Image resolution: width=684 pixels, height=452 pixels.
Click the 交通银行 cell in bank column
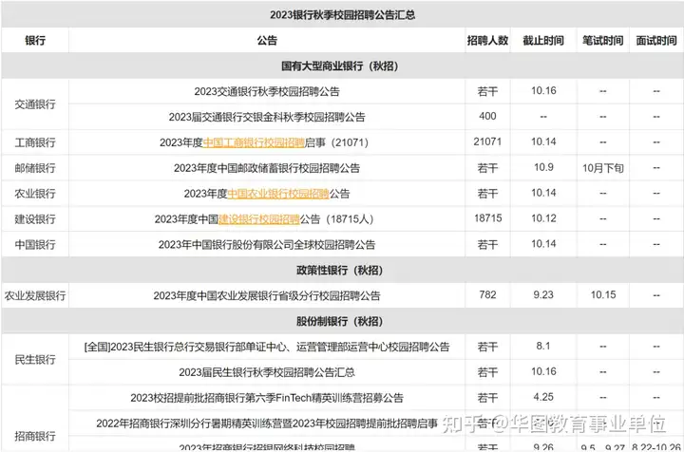click(35, 104)
